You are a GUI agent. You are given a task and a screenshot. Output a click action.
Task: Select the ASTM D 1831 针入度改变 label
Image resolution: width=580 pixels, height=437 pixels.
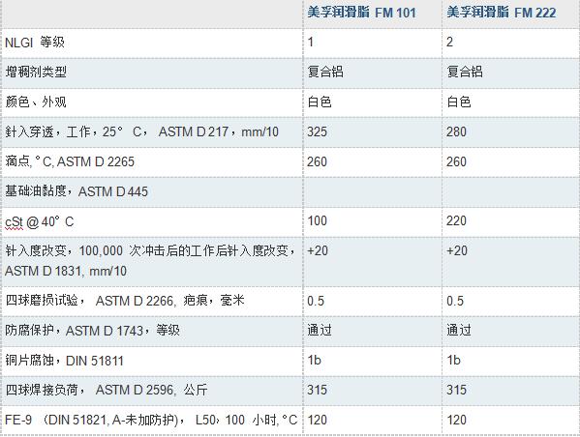pyautogui.click(x=150, y=261)
